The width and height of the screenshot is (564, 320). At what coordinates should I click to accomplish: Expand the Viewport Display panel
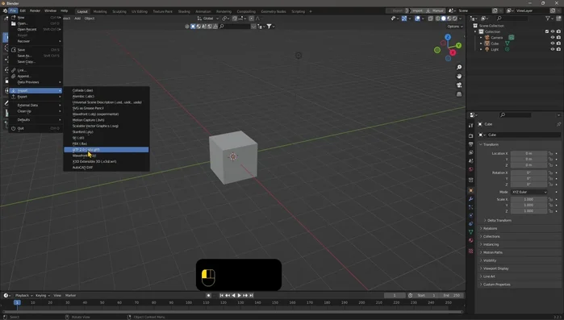point(495,268)
